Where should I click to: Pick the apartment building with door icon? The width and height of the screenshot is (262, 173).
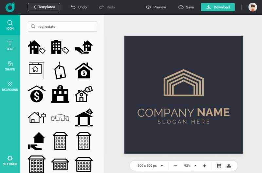coord(84,141)
